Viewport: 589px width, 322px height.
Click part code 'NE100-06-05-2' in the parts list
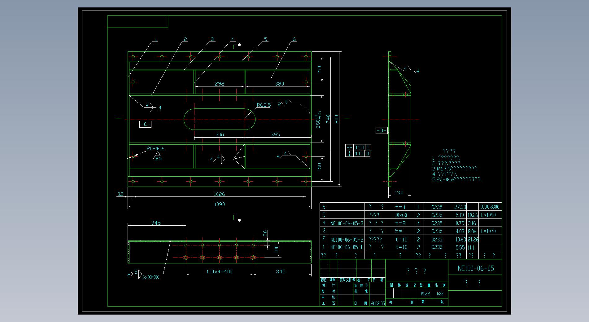tap(347, 240)
